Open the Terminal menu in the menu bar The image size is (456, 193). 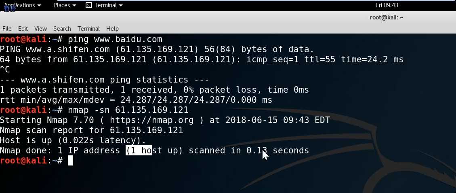(88, 28)
